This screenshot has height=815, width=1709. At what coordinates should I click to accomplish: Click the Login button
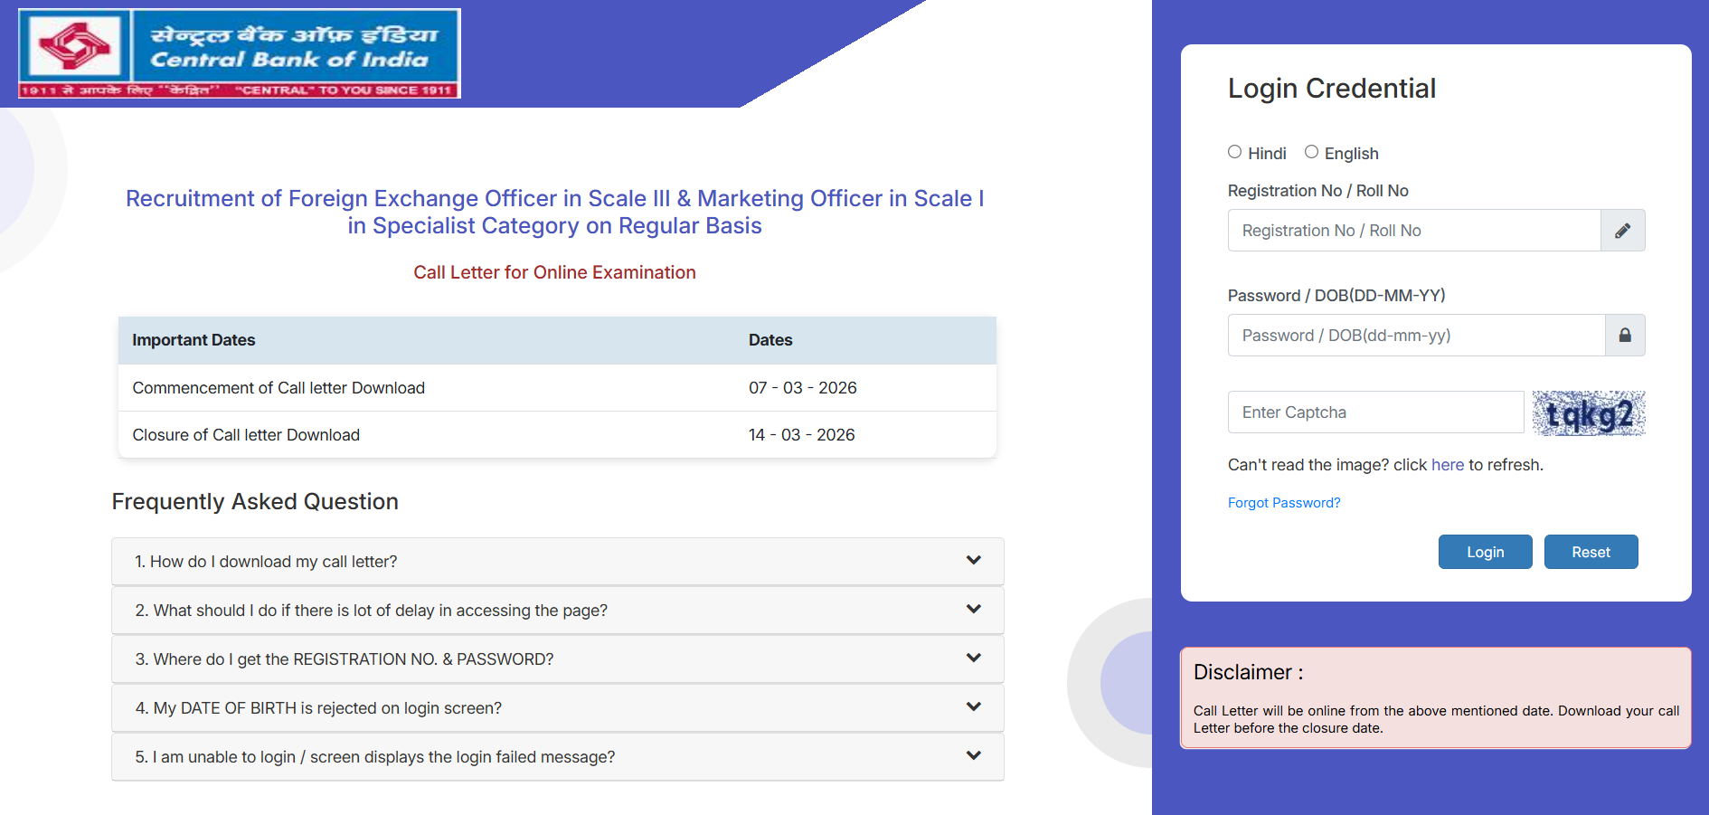pyautogui.click(x=1485, y=552)
